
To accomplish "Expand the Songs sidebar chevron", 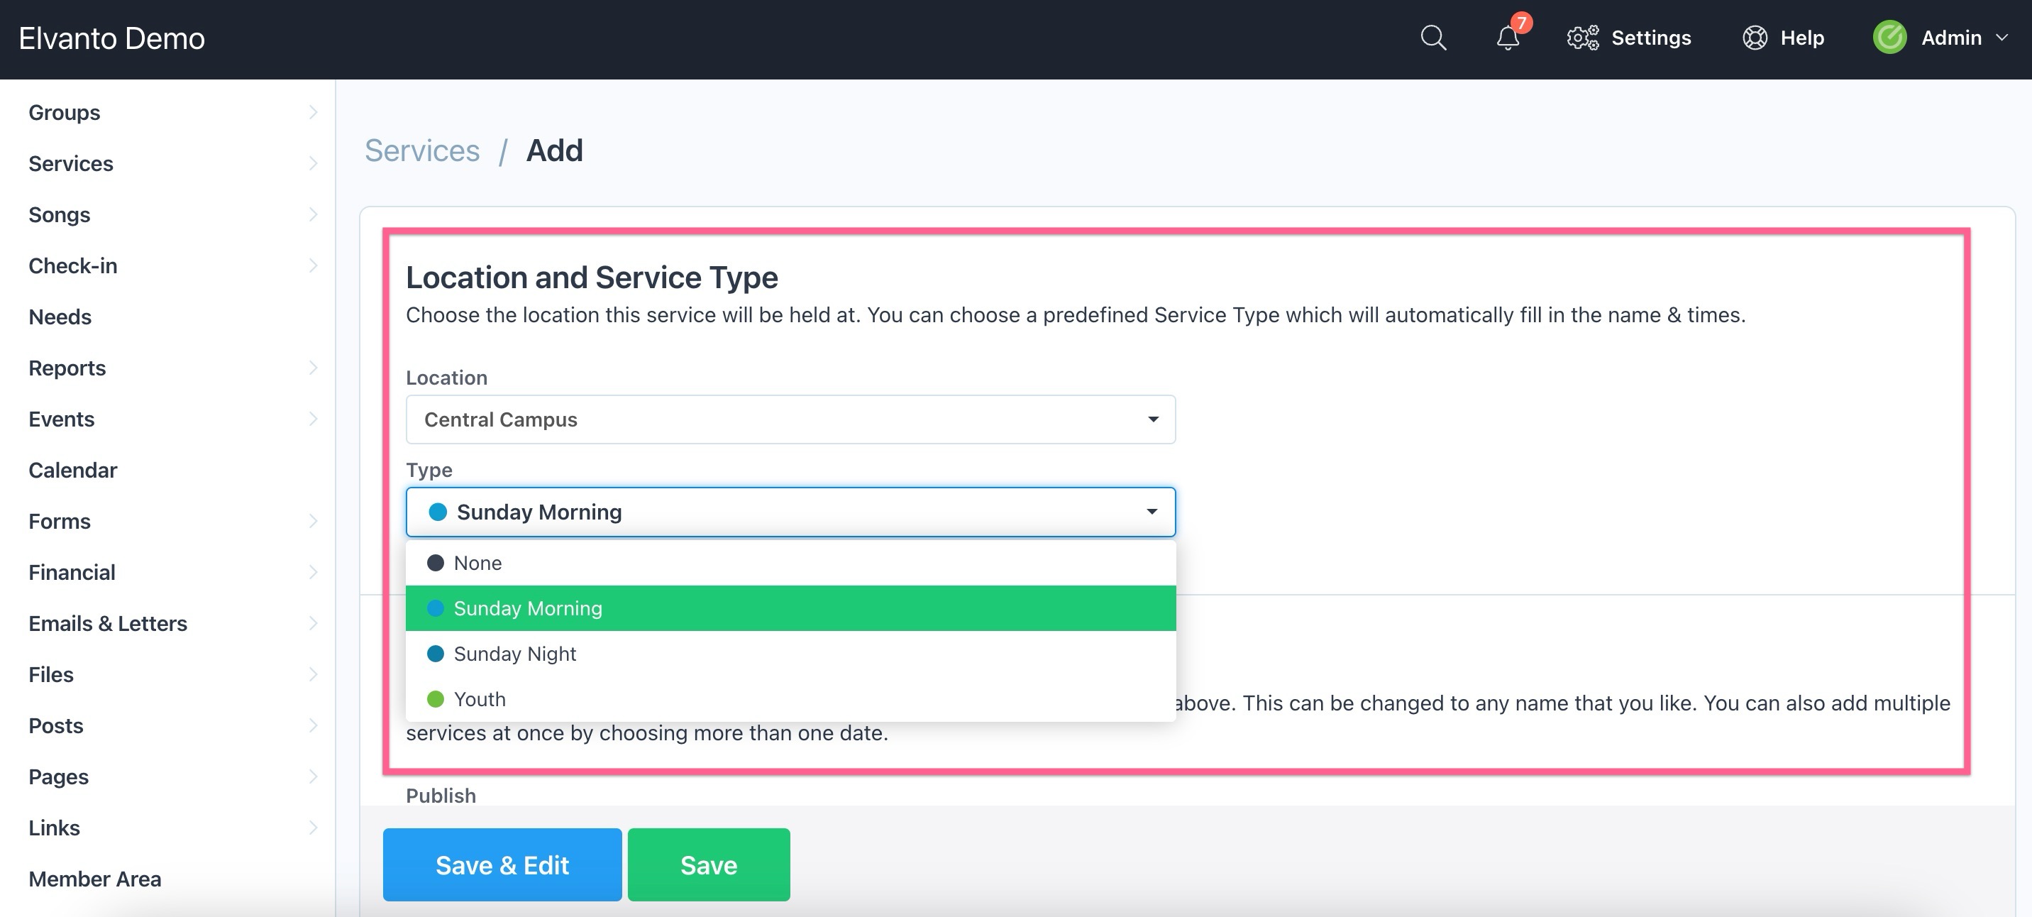I will point(313,214).
